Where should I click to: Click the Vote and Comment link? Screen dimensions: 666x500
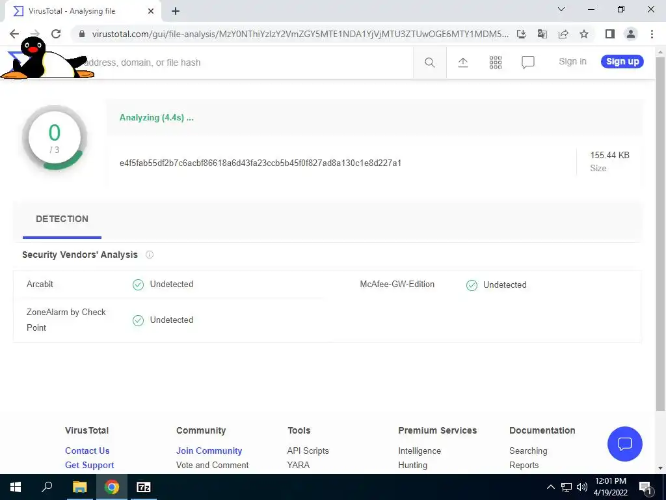point(213,465)
